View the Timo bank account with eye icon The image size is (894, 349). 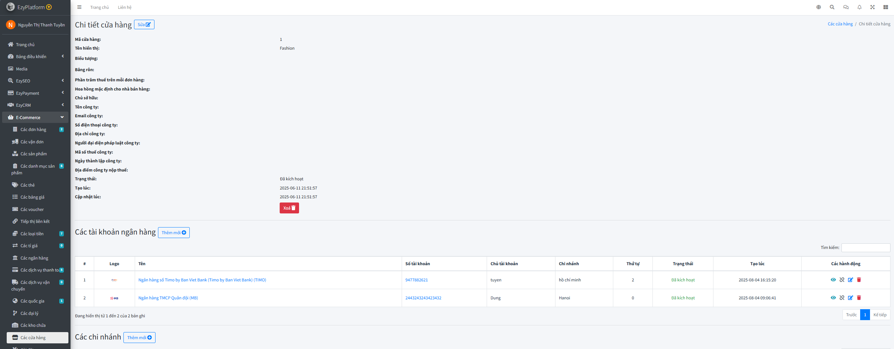[x=833, y=280]
